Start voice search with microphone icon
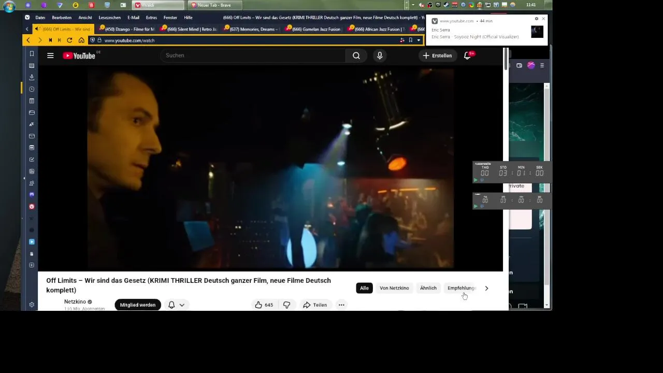Image resolution: width=663 pixels, height=373 pixels. pyautogui.click(x=380, y=55)
